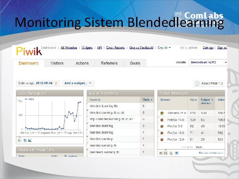Select keyword 'blanded learning'
Viewport: 239px width, 179px height.
click(x=120, y=132)
